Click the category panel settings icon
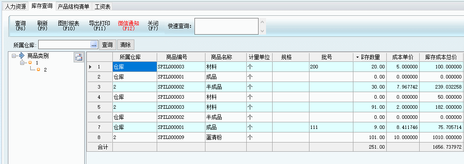The width and height of the screenshot is (464, 164). click(x=79, y=57)
